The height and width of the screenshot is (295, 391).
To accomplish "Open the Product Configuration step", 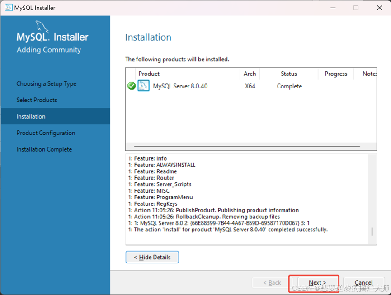I will point(46,133).
